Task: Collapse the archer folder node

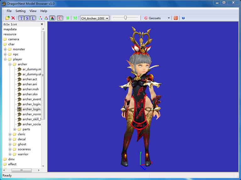Action: tap(10, 64)
